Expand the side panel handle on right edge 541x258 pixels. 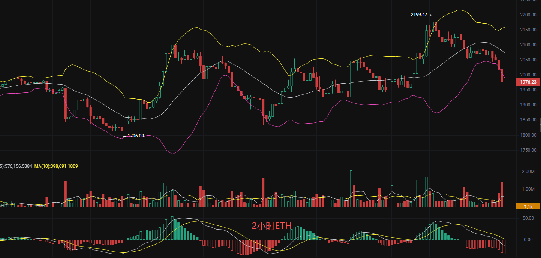click(540, 124)
